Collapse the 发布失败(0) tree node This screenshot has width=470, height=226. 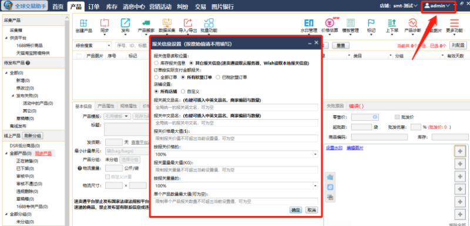click(x=13, y=96)
